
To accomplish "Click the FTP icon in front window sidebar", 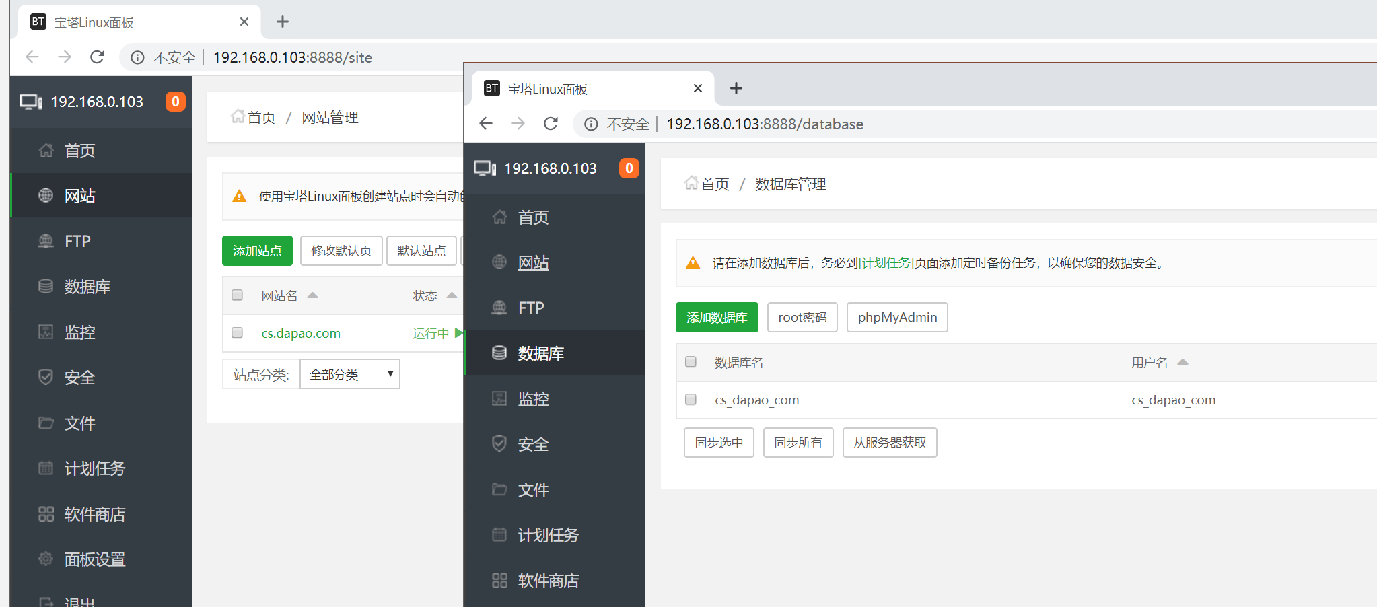I will pos(499,308).
